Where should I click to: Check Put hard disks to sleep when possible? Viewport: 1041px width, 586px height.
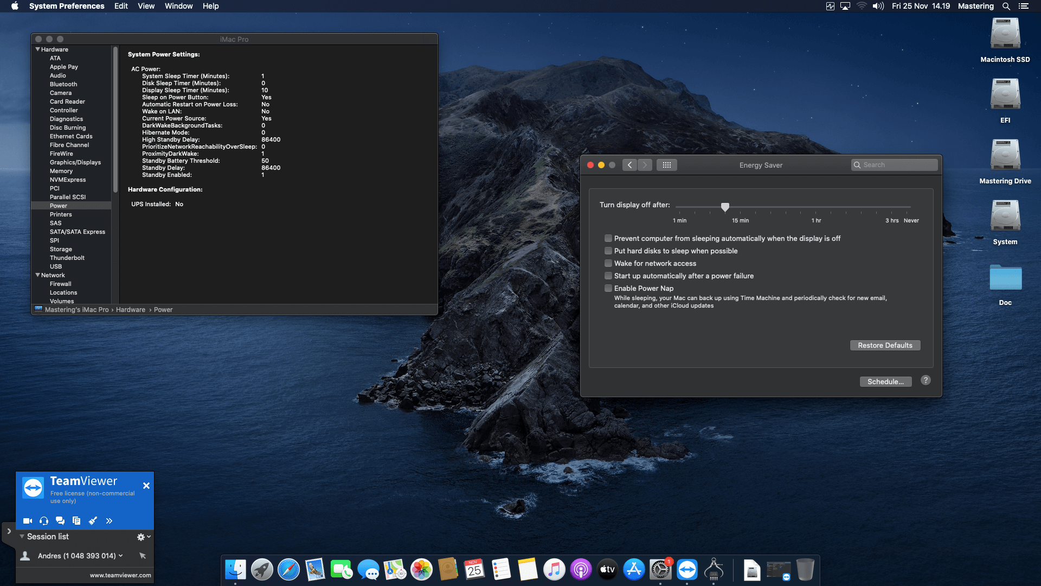coord(608,251)
